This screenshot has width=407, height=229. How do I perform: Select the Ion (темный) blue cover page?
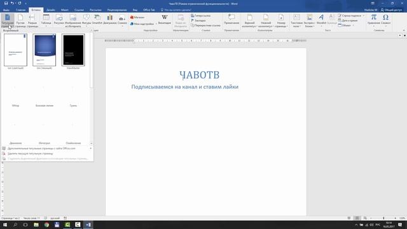pos(45,50)
